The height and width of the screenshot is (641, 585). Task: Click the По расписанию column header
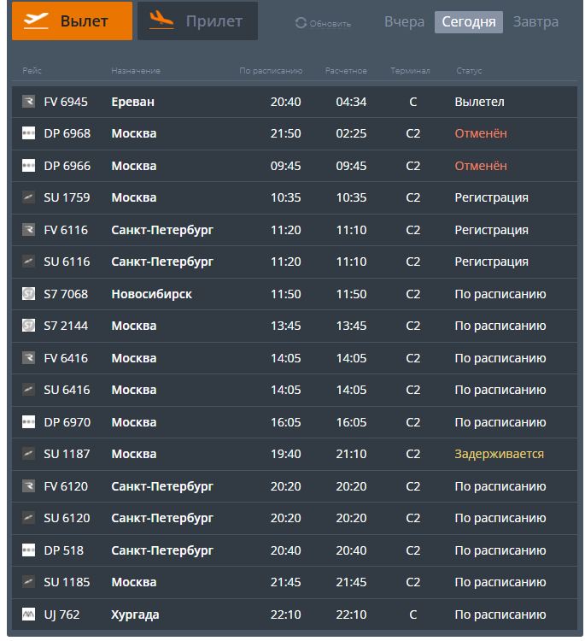271,71
